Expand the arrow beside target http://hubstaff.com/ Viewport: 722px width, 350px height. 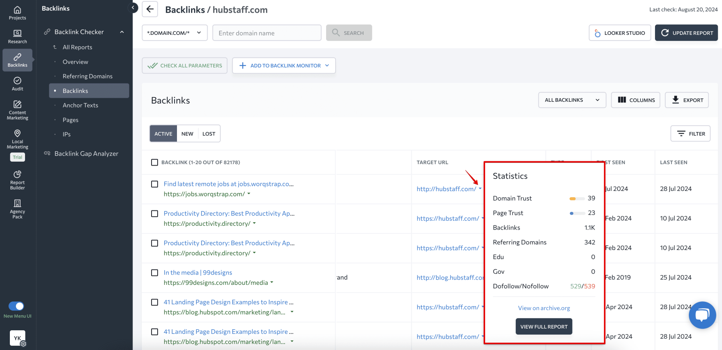[x=480, y=189]
